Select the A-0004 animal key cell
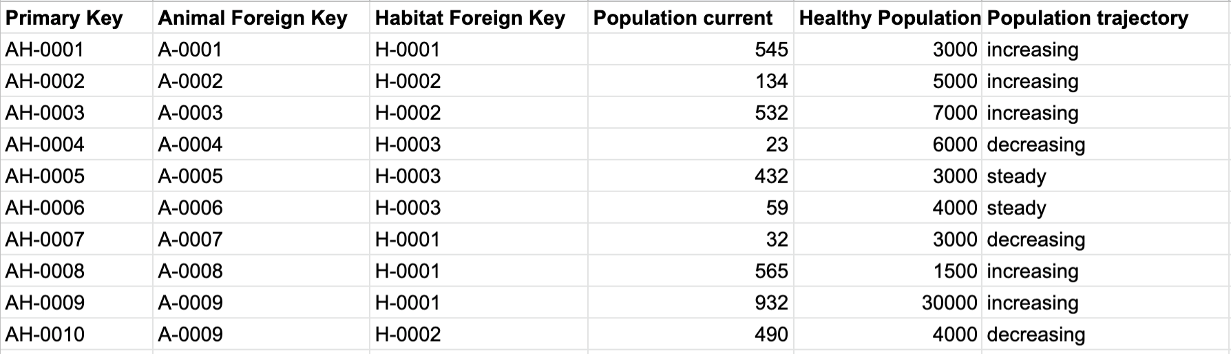The height and width of the screenshot is (354, 1231). click(x=261, y=145)
